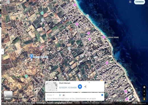Expand the collapsed side panel arrow
The image size is (148, 105).
point(3,51)
